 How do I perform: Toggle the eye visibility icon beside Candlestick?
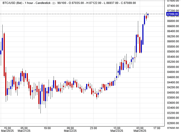click(x=54, y=3)
